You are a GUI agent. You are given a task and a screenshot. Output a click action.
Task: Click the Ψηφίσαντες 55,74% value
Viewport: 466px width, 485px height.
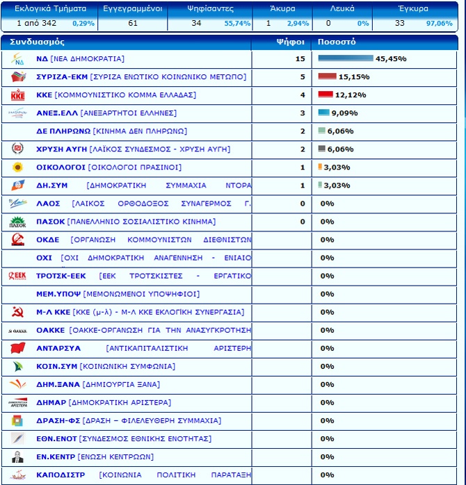[x=237, y=24]
